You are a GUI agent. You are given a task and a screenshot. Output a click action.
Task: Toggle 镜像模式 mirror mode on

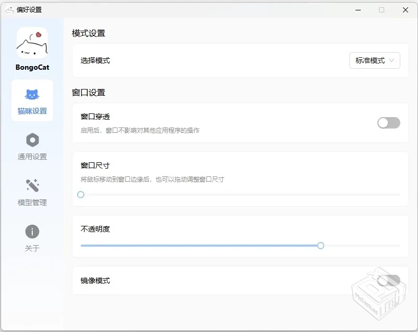(388, 279)
